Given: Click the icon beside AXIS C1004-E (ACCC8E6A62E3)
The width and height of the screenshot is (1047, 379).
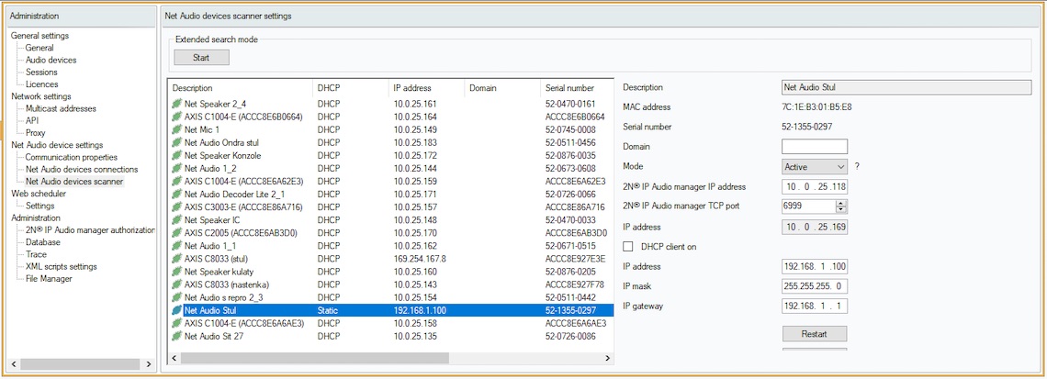Looking at the screenshot, I should click(177, 182).
